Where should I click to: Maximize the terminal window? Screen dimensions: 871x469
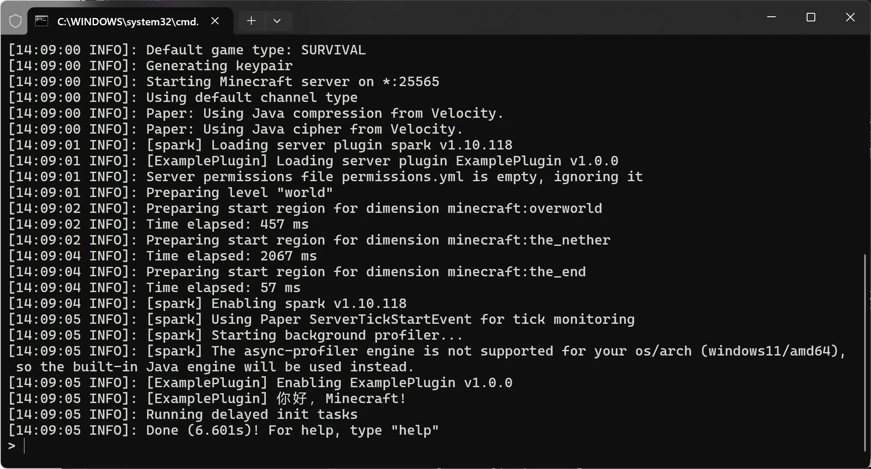[811, 17]
